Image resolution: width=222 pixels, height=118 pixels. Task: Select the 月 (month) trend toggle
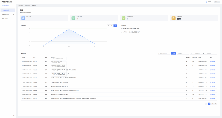point(115,26)
